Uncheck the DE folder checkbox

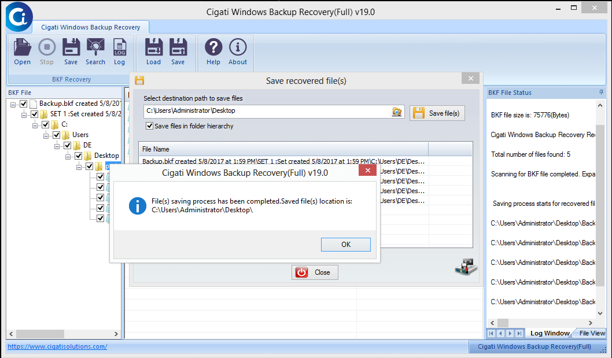click(x=67, y=145)
